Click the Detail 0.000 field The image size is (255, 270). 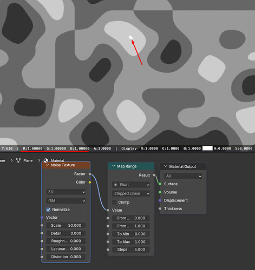(66, 233)
